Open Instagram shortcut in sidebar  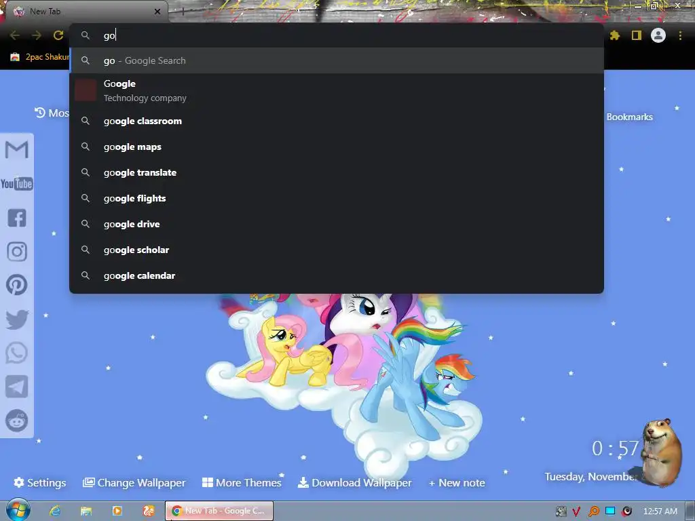tap(17, 252)
